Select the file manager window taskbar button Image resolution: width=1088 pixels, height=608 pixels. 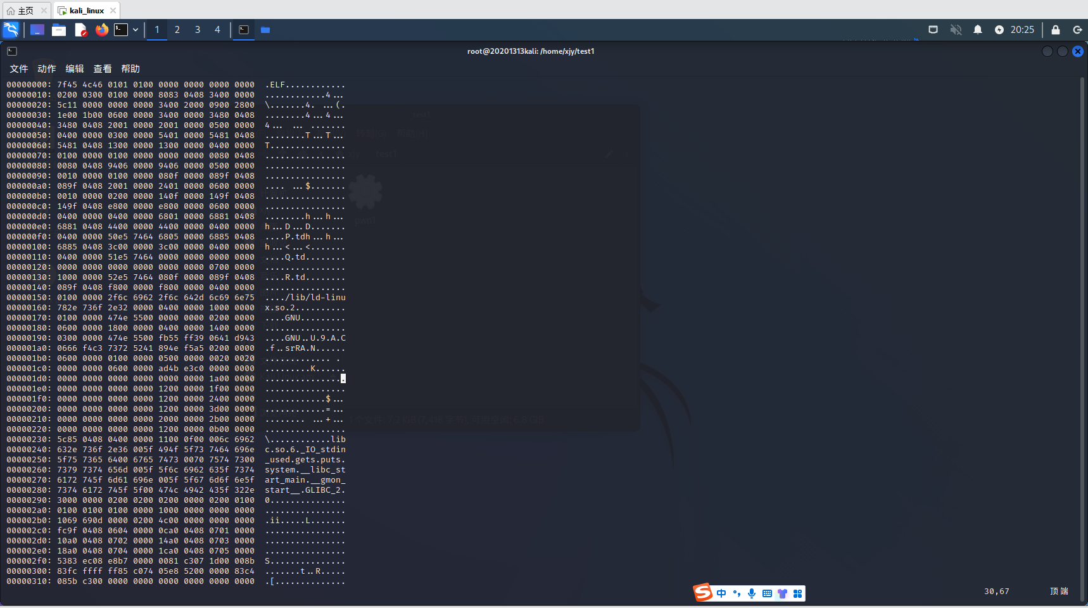coord(265,30)
